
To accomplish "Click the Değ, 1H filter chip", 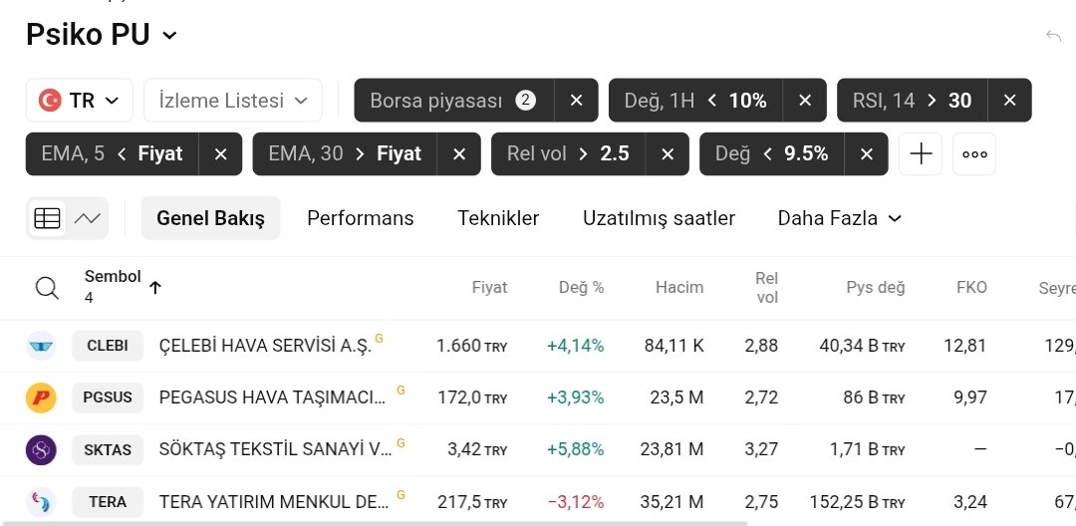I will click(x=695, y=101).
